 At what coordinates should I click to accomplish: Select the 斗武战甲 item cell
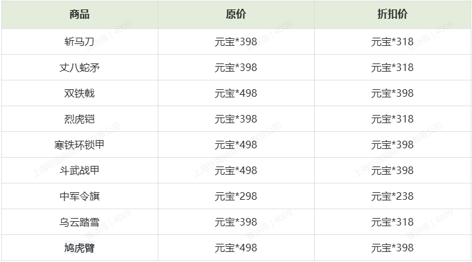[79, 171]
